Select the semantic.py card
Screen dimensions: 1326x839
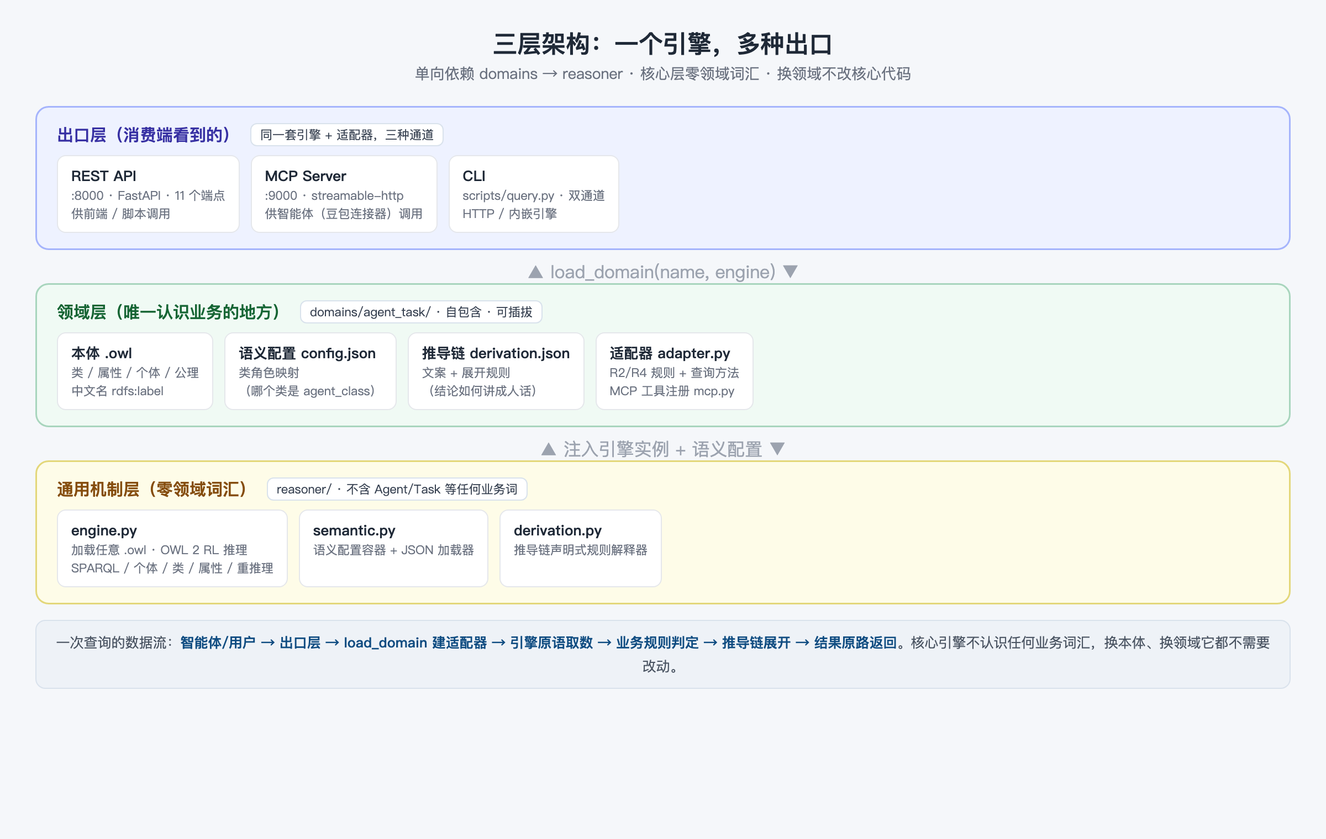(393, 548)
